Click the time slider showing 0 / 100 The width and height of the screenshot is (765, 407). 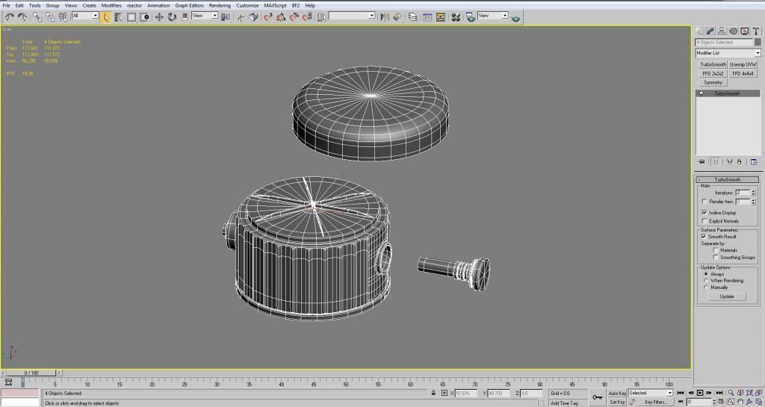tap(31, 372)
